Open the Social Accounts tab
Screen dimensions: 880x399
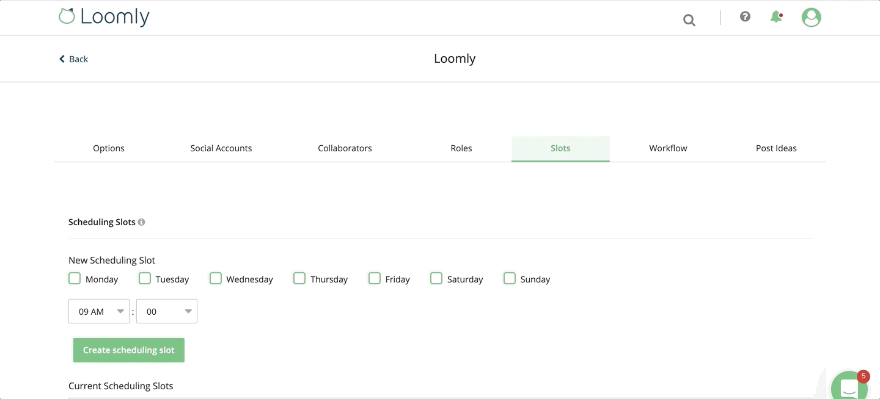[x=221, y=148]
